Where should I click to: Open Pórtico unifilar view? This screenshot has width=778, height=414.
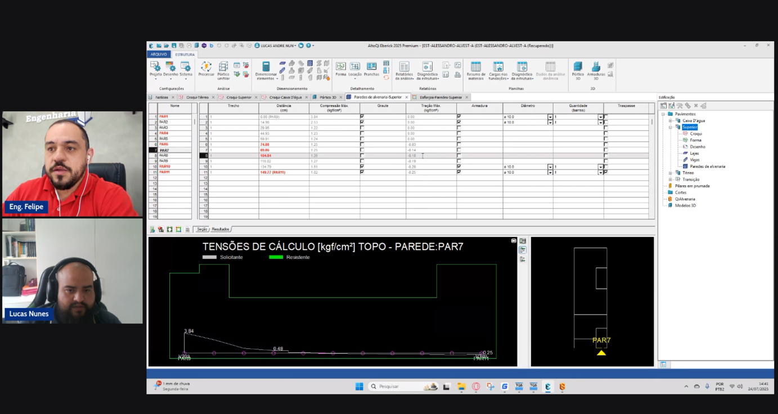(x=223, y=67)
